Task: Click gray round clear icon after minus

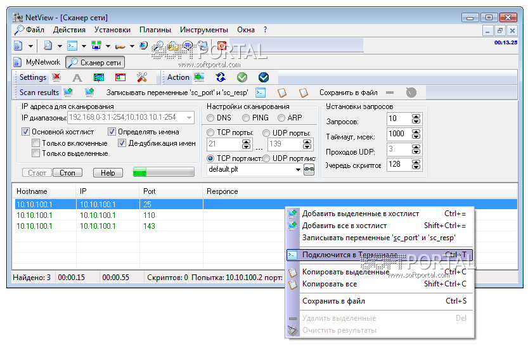Action: tap(411, 93)
